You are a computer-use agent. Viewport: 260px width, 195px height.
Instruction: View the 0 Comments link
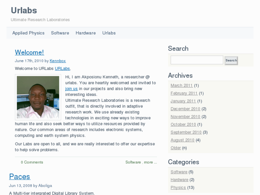click(32, 162)
